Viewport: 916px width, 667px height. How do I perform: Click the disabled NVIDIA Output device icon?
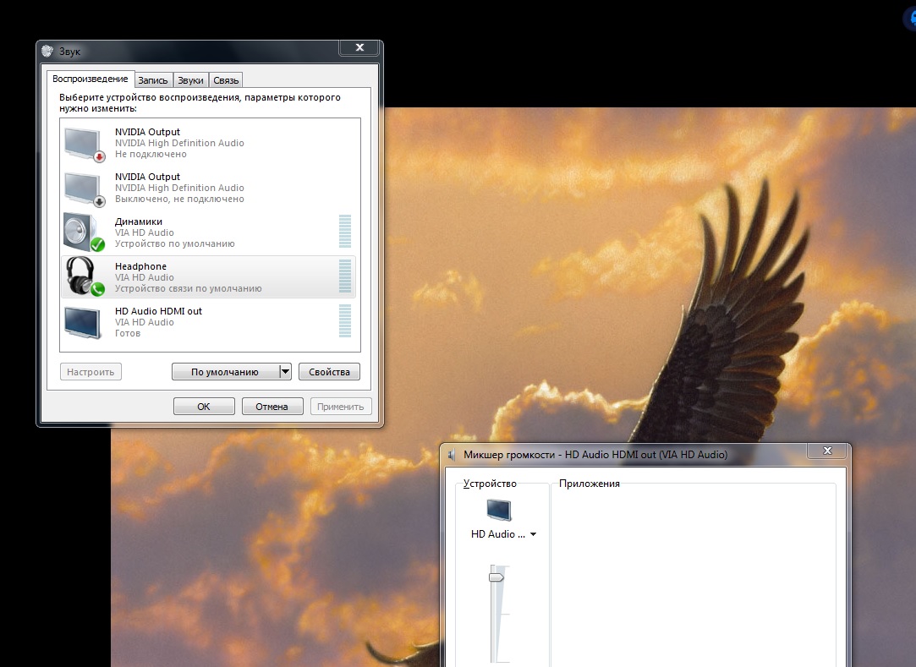pos(84,188)
